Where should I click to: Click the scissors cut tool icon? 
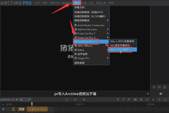[x=165, y=99]
